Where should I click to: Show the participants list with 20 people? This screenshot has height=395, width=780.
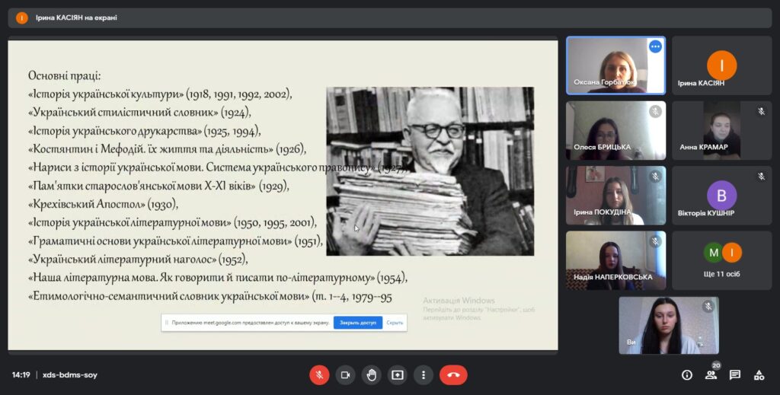[711, 374]
